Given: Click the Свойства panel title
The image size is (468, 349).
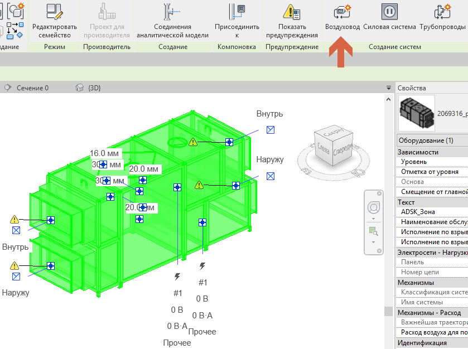Looking at the screenshot, I should click(412, 88).
